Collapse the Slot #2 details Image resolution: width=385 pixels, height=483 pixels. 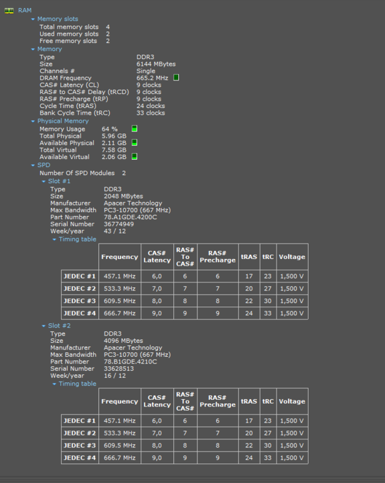tap(44, 326)
